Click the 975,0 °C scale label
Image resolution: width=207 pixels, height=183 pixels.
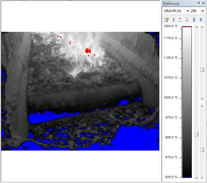coord(171,118)
